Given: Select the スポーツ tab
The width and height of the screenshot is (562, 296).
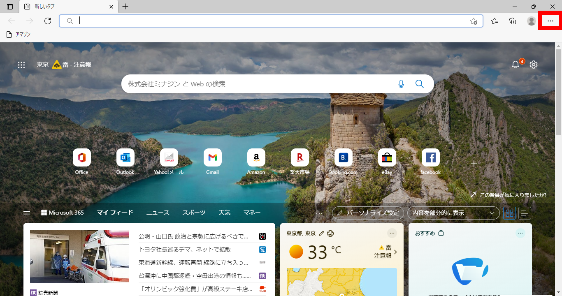Looking at the screenshot, I should coord(194,213).
